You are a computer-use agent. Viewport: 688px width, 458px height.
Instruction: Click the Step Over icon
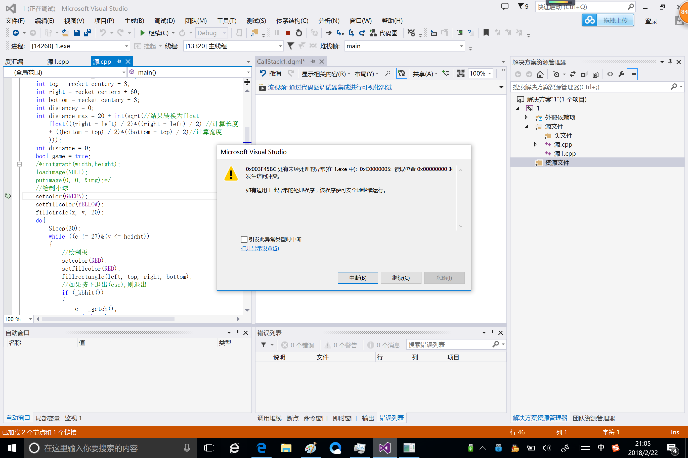(x=351, y=33)
